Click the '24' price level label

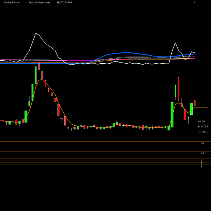[202, 143]
